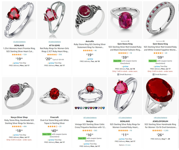
Task: Click Avicrafts Ruby Stone Ring title
Action: coord(90,46)
